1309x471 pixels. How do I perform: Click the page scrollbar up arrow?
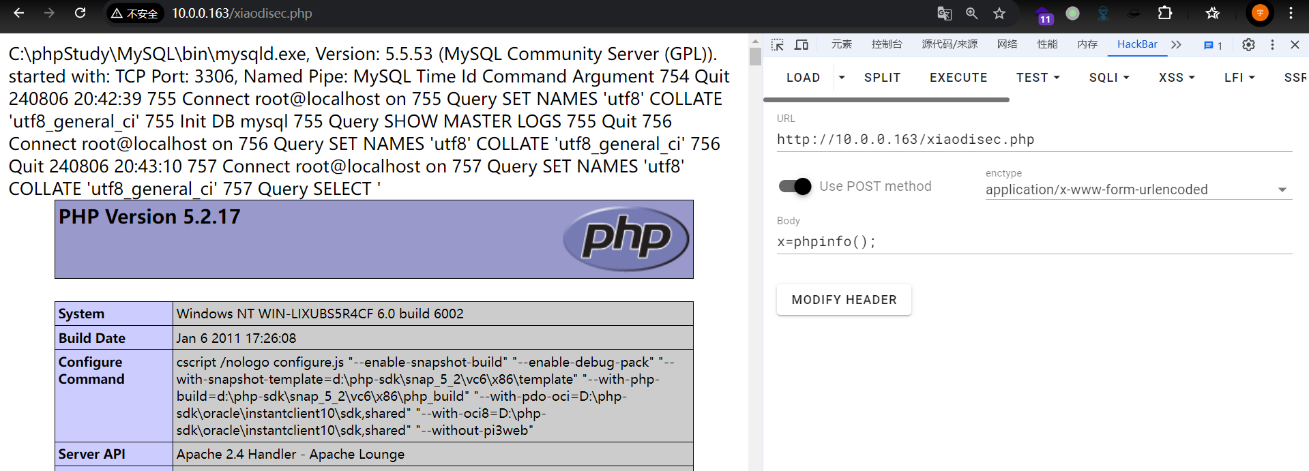[755, 41]
